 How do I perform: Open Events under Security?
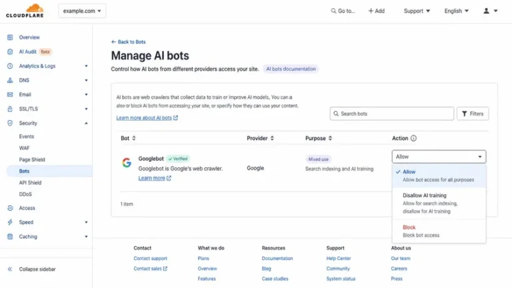27,137
